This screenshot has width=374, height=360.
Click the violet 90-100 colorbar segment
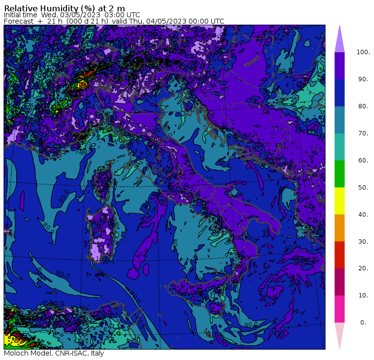point(340,65)
